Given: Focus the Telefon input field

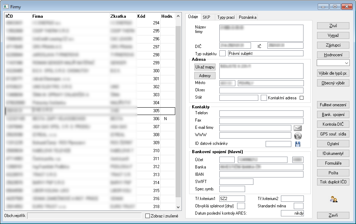Looking at the screenshot, I should 261,114.
